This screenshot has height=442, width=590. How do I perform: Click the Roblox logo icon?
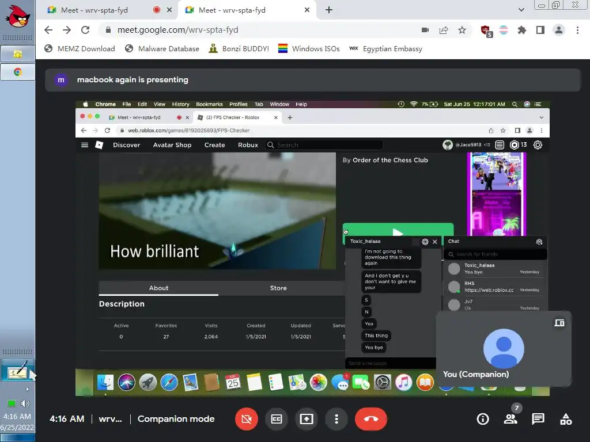click(99, 145)
